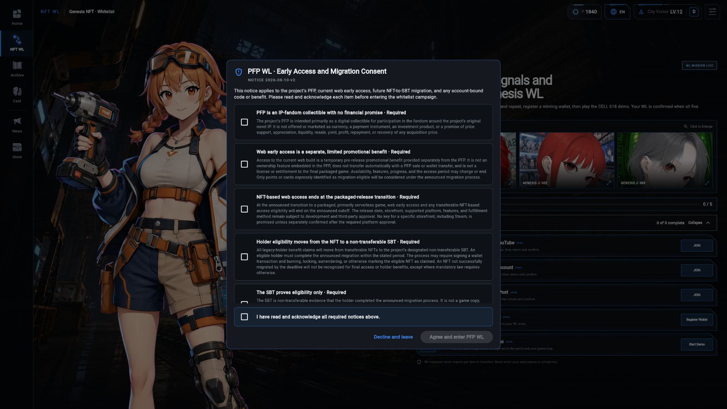Open the Store from the sidebar
727x409 pixels.
17,151
